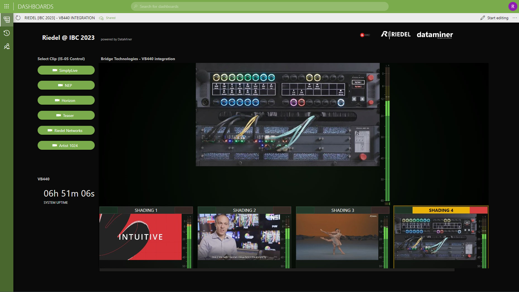Viewport: 519px width, 292px height.
Task: Click the RIEDEL [IBC 2023] - VB440 INTEGRATION title
Action: 60,18
